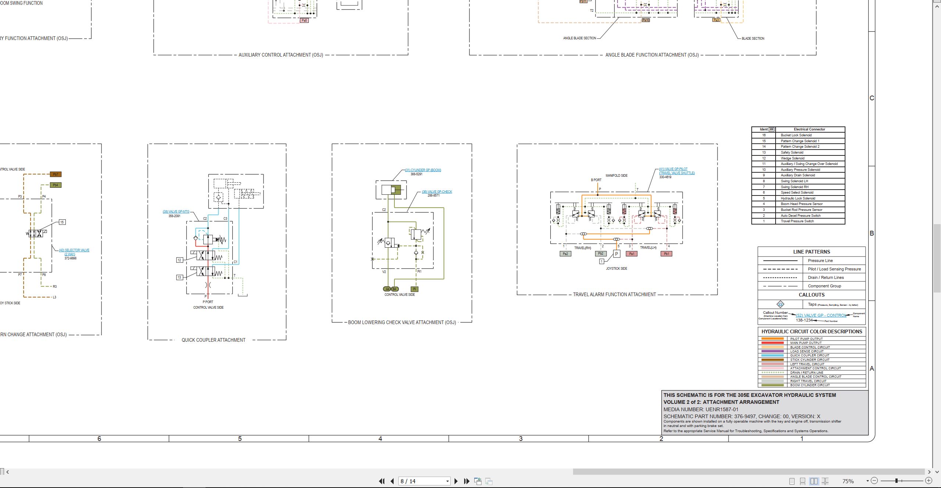The image size is (941, 488).
Task: Open the (42) SELECTOR VALVE link
Action: point(74,252)
